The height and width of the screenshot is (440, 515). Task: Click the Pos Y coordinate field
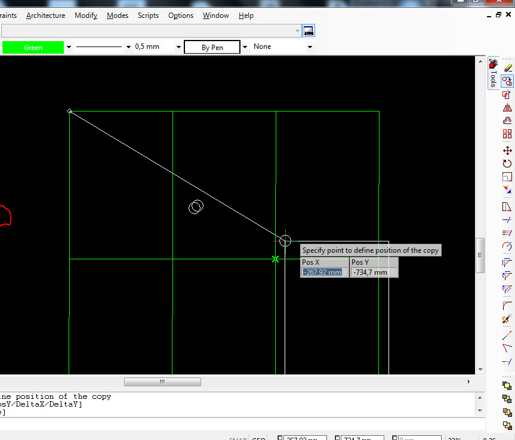(374, 272)
